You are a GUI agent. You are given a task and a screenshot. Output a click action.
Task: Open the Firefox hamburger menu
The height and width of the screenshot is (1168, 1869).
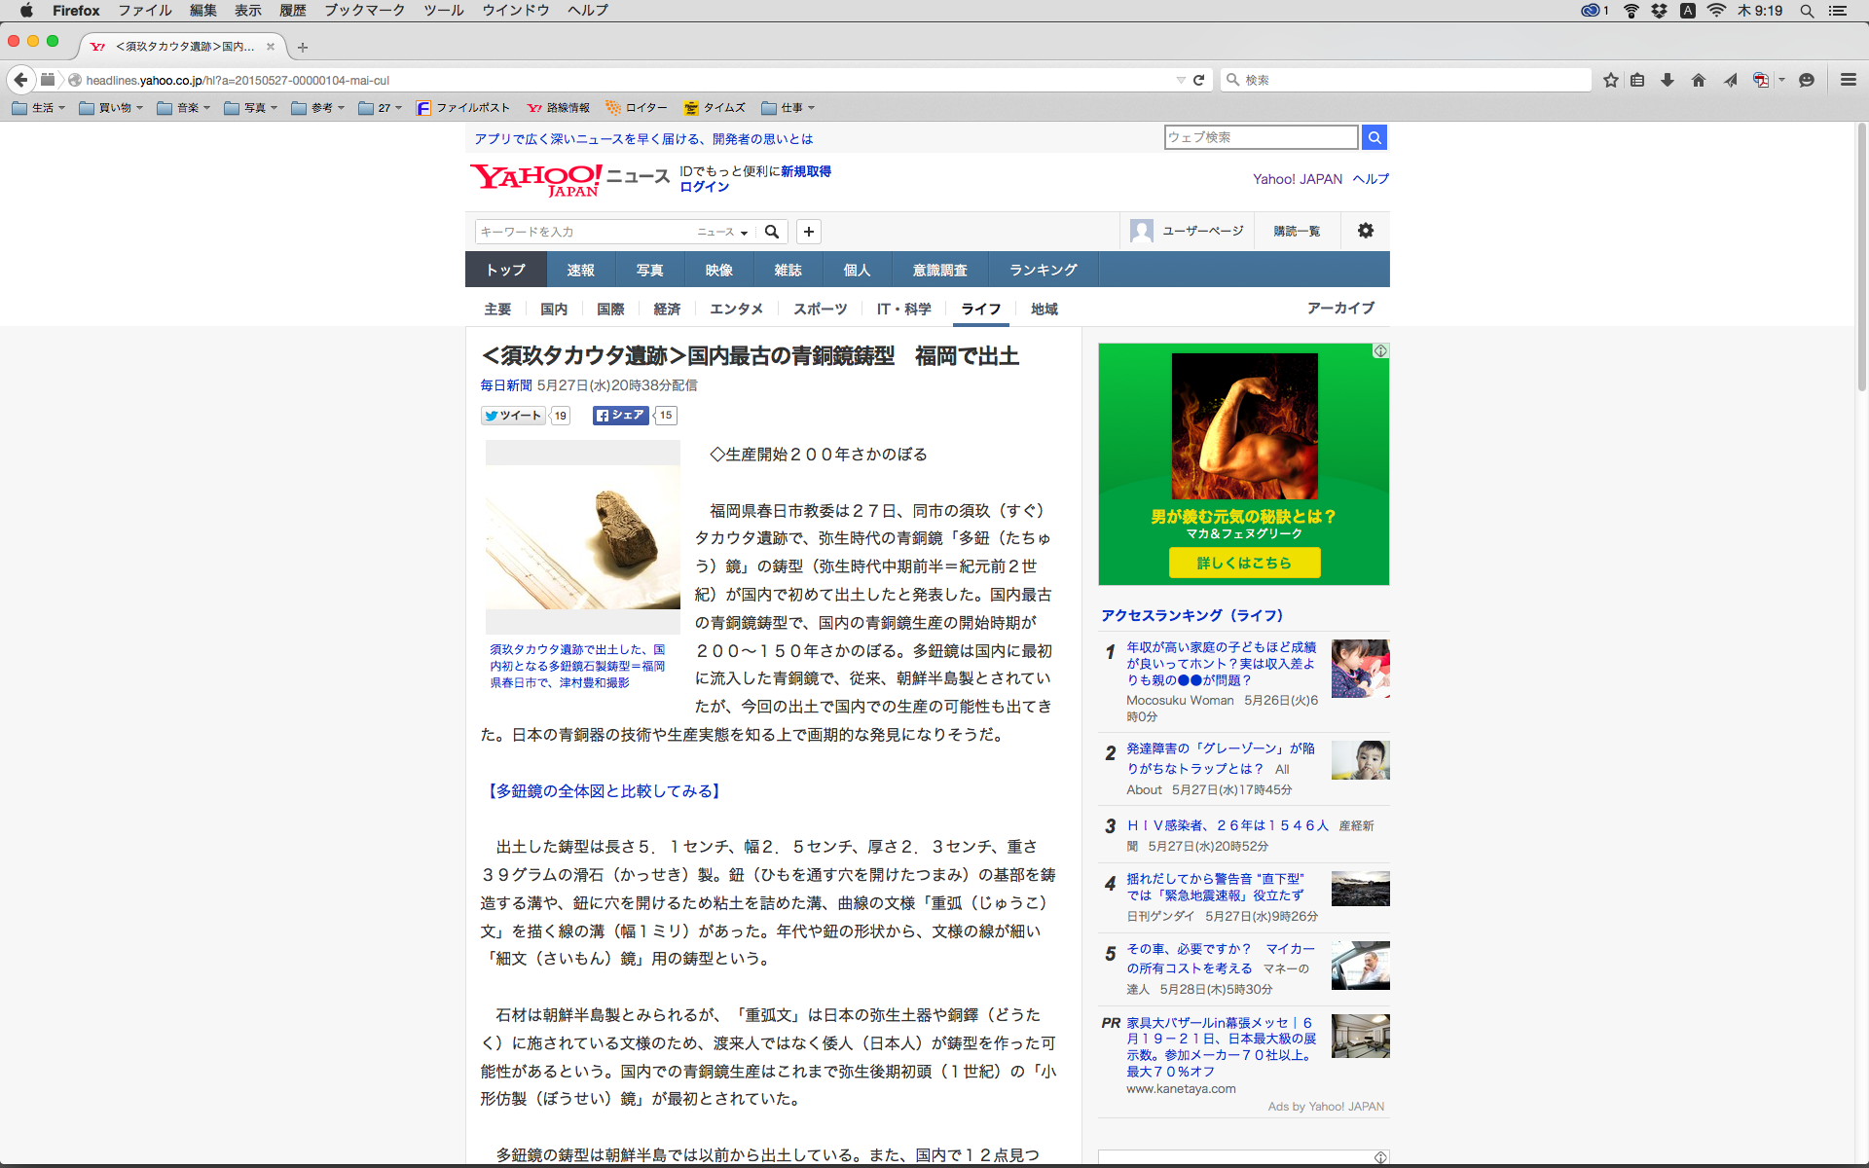pos(1848,80)
